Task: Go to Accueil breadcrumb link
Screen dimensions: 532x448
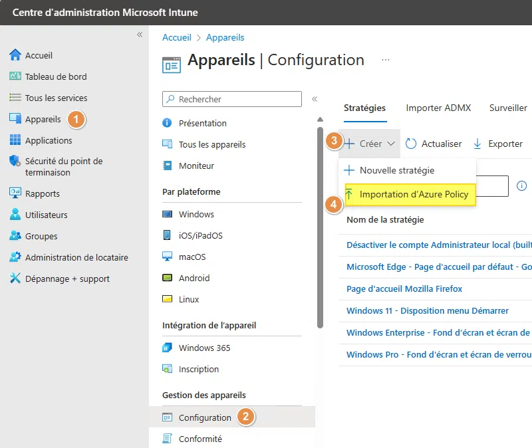Action: pos(176,38)
